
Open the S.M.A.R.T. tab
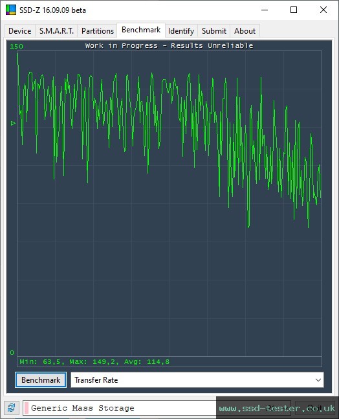pyautogui.click(x=56, y=31)
